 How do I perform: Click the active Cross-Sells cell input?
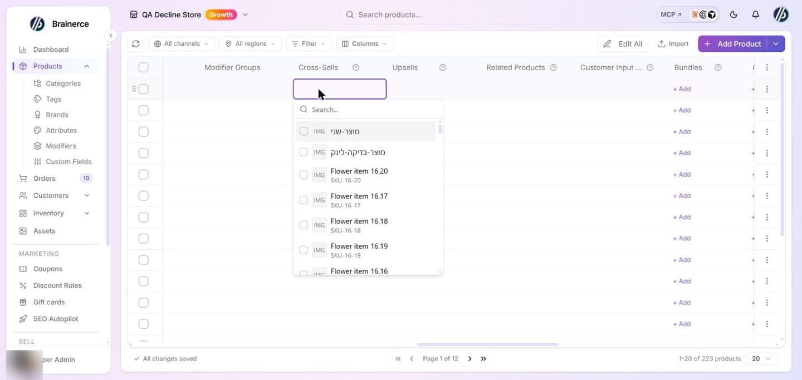click(340, 89)
